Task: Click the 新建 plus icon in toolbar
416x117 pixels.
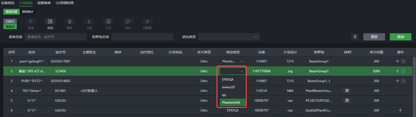Action: click(31, 21)
